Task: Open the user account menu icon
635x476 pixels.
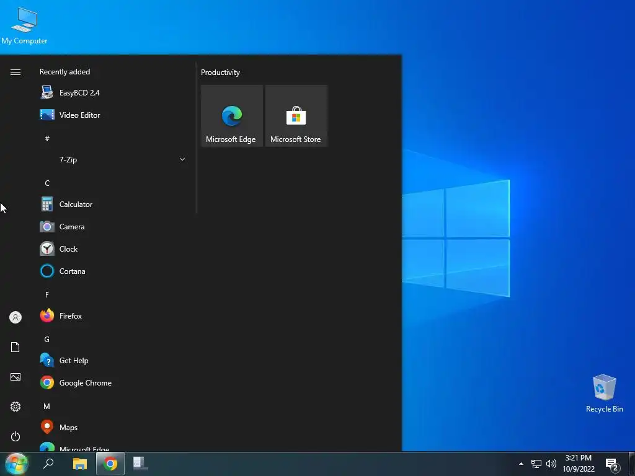Action: point(16,317)
